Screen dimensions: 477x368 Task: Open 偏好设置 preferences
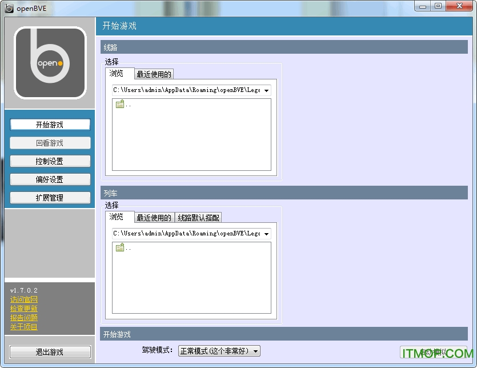(x=50, y=179)
